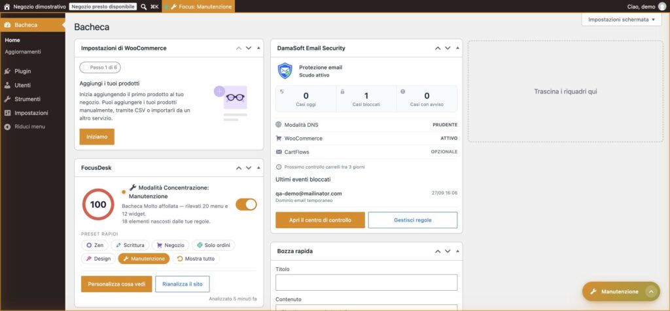Move FocusDesk panel up
This screenshot has width=670, height=311.
click(239, 168)
